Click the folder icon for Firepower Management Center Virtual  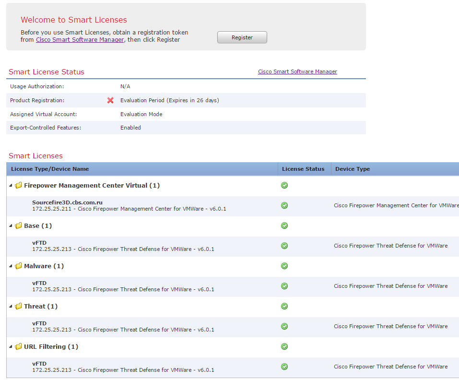pos(18,185)
